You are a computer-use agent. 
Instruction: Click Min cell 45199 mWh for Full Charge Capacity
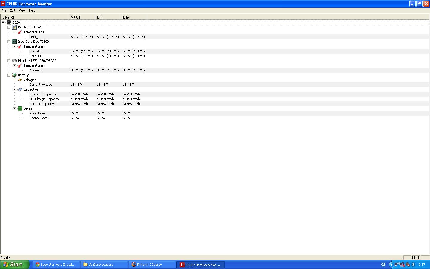click(x=105, y=99)
